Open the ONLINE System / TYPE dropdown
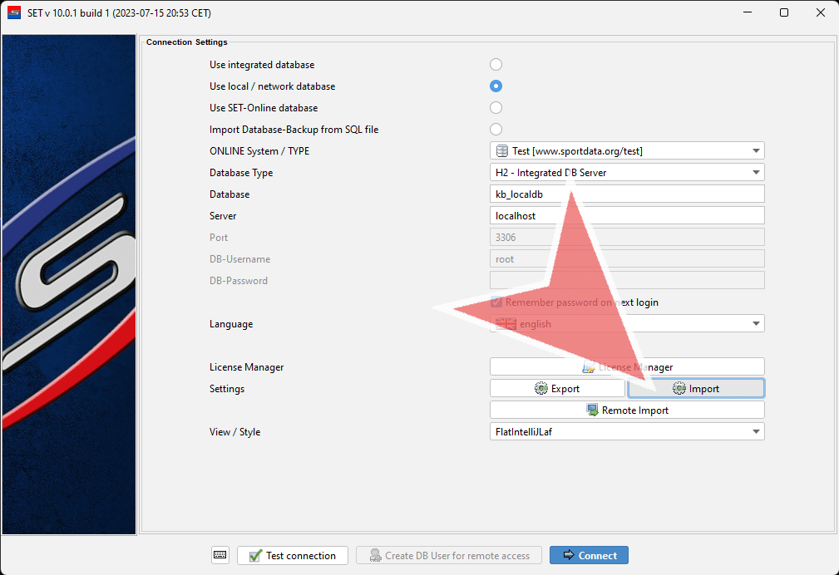The image size is (839, 575). point(755,151)
